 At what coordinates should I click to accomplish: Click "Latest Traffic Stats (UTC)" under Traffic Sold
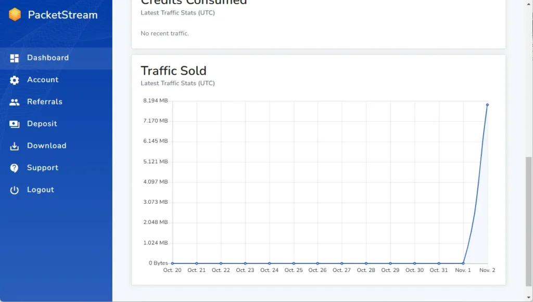[x=178, y=83]
